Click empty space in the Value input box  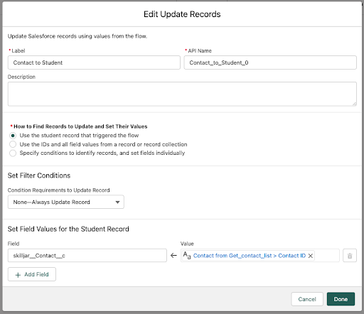(327, 256)
